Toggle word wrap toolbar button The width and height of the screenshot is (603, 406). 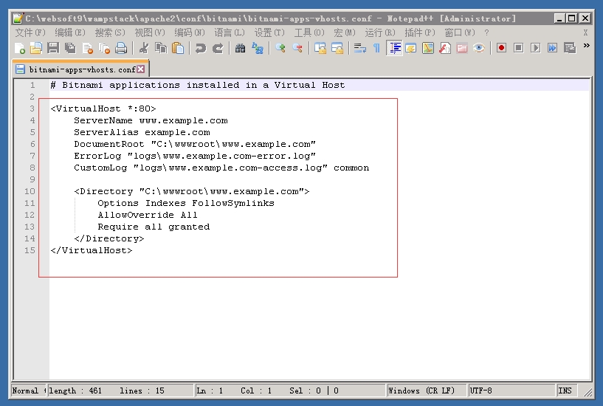[x=359, y=48]
